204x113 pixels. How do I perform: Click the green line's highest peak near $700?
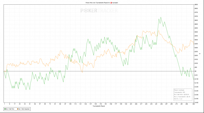[x=161, y=17]
